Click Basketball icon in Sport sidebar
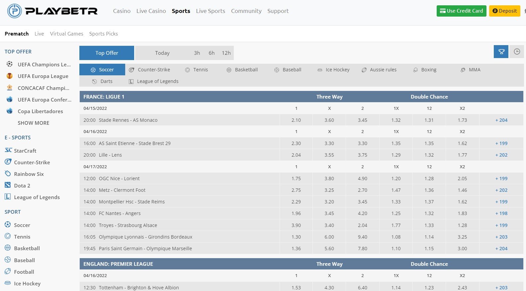This screenshot has width=526, height=291. [8, 248]
